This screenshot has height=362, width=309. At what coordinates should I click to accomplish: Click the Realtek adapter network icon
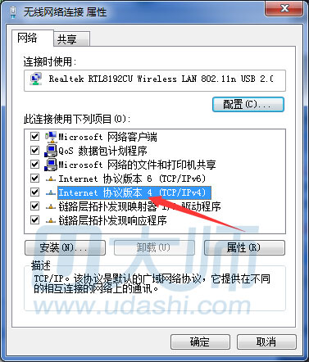coord(36,79)
